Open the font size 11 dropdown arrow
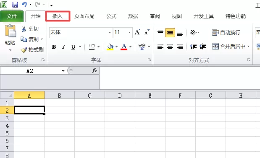 (x=129, y=32)
